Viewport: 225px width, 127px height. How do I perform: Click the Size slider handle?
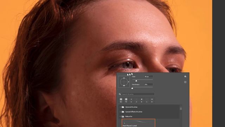click(x=136, y=81)
